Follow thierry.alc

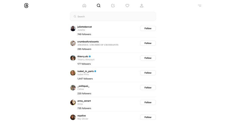click(x=148, y=58)
